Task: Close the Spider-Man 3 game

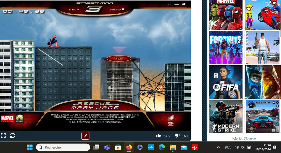Action: tap(177, 4)
